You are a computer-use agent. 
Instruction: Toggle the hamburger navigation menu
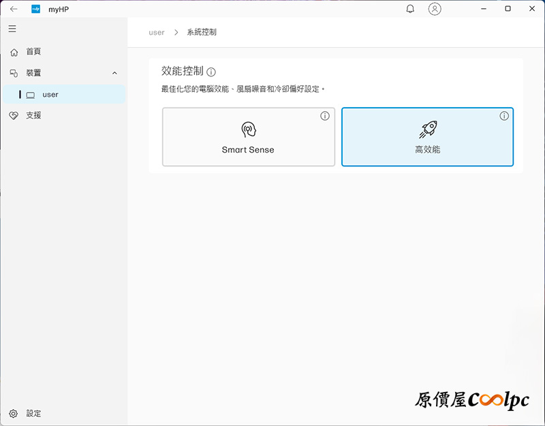pyautogui.click(x=12, y=29)
